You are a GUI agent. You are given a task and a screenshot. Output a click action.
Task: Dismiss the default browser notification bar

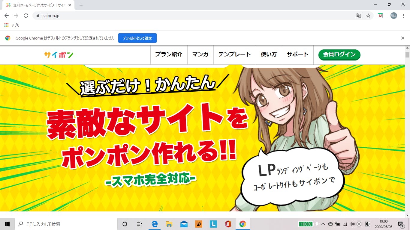pos(403,38)
